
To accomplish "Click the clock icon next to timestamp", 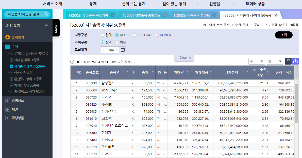I will pyautogui.click(x=72, y=62).
